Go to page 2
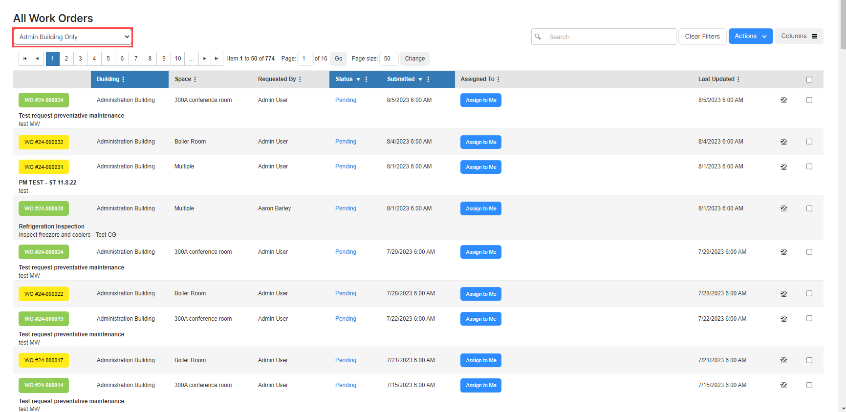846x412 pixels. pos(66,59)
